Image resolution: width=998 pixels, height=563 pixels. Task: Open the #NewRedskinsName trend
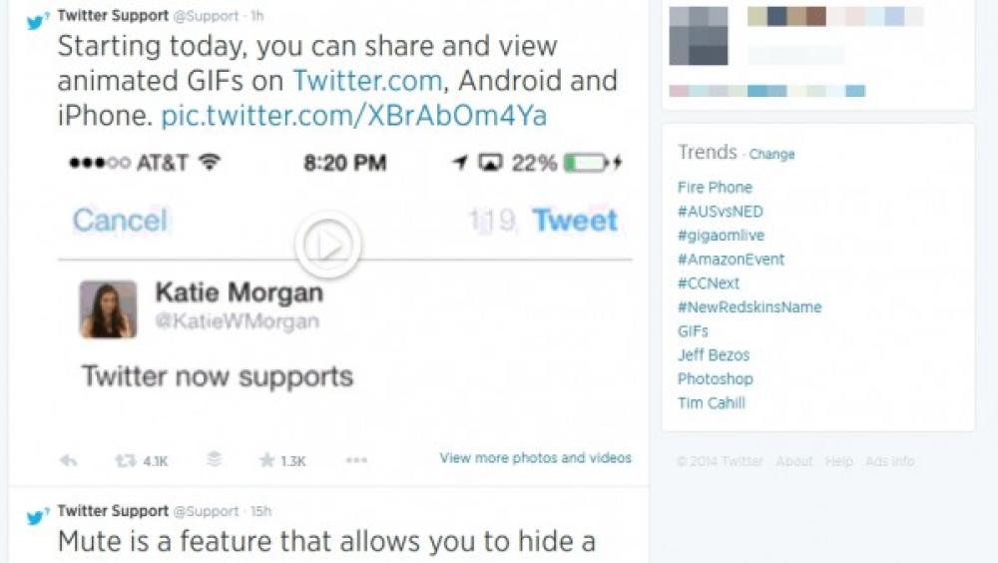pos(749,307)
